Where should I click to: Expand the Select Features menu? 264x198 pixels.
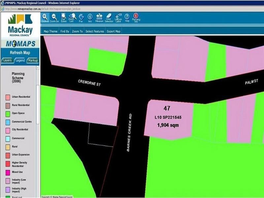point(95,31)
